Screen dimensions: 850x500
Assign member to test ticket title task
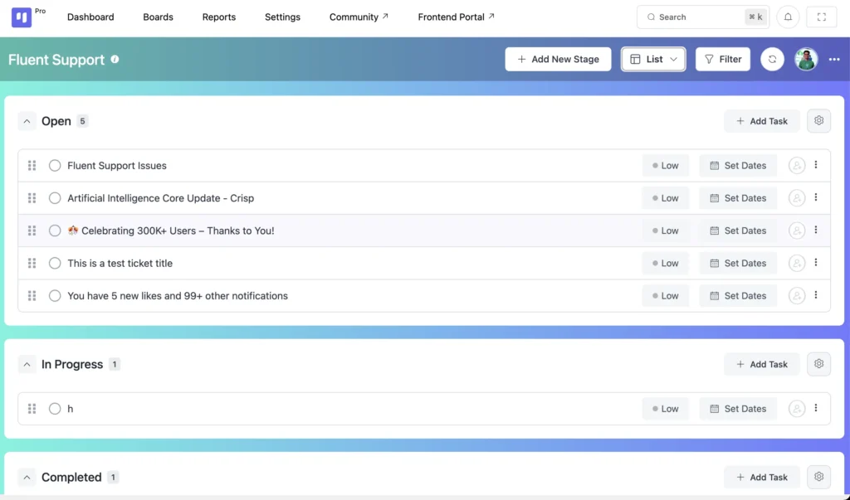796,264
